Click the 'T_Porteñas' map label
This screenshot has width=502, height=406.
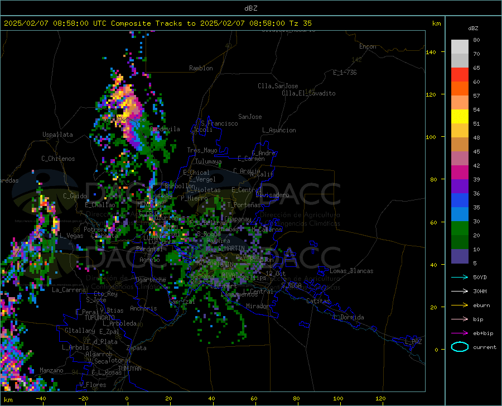[244, 205]
